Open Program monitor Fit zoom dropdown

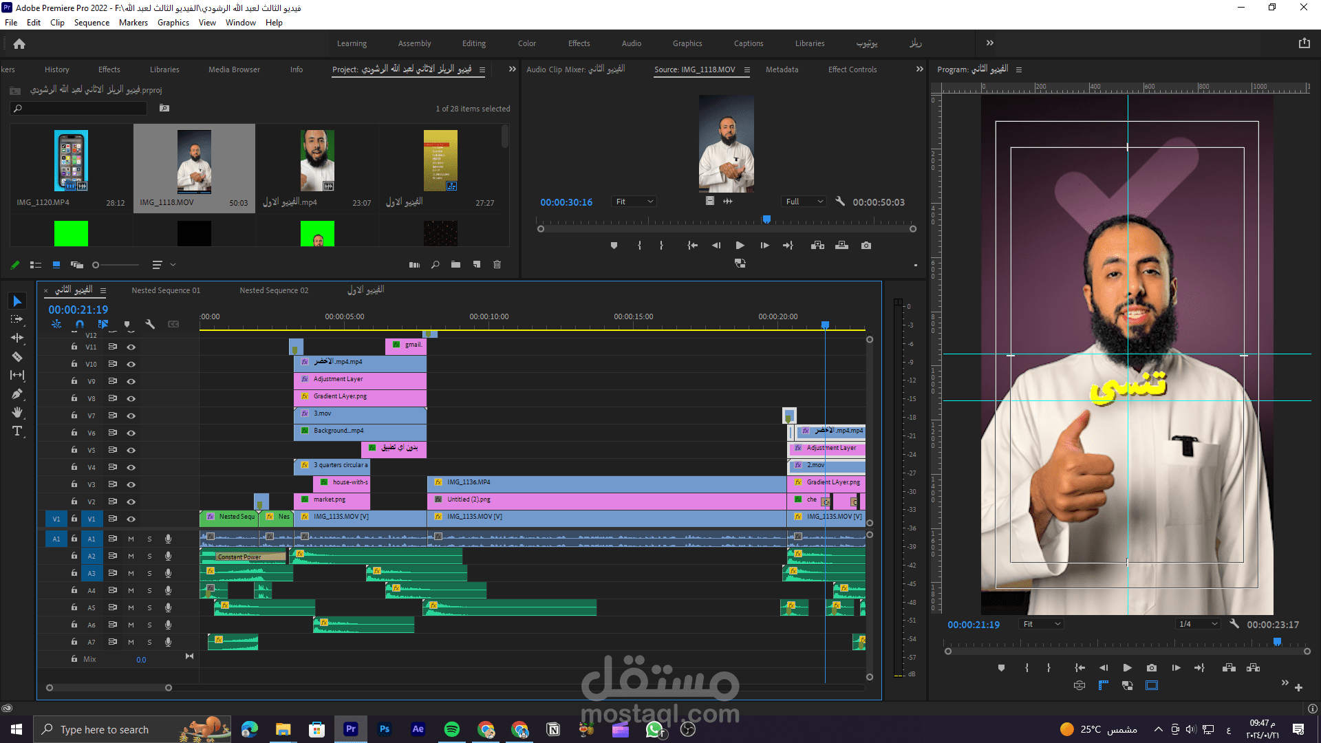(1042, 624)
